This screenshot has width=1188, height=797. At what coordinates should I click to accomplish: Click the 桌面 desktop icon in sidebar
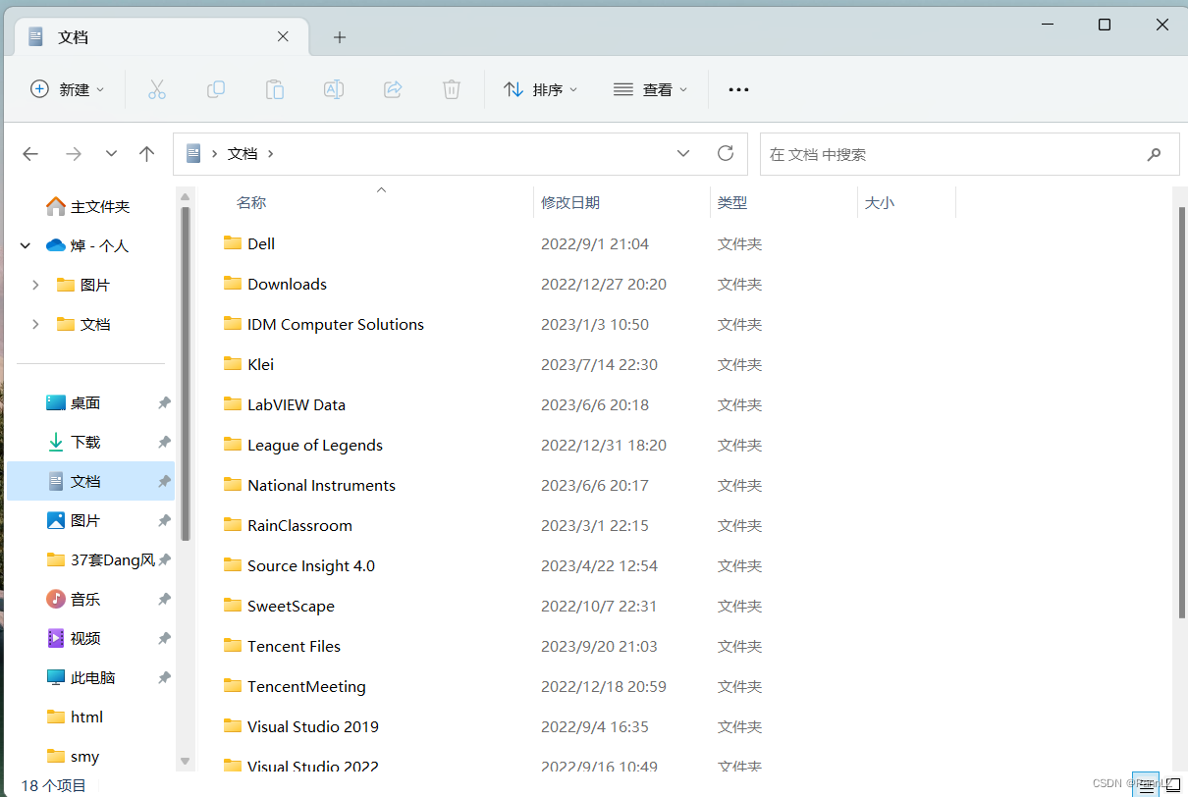coord(56,402)
